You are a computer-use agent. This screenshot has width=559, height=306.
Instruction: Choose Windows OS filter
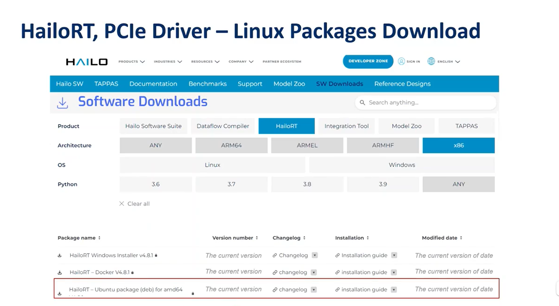(x=402, y=165)
